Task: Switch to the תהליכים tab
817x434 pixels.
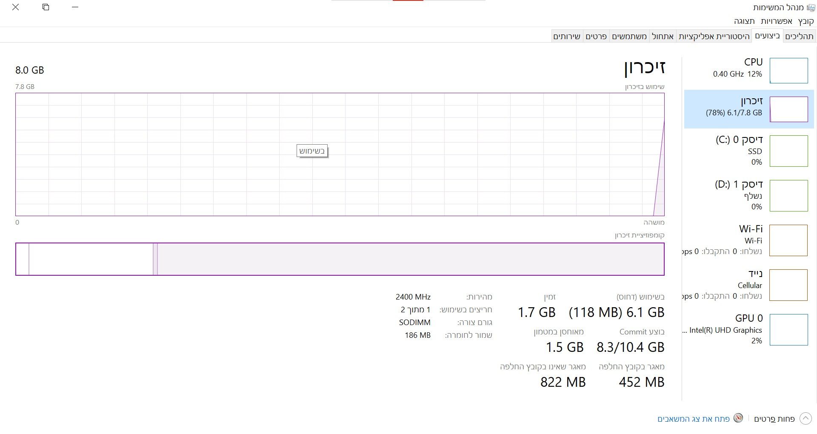Action: (x=799, y=36)
